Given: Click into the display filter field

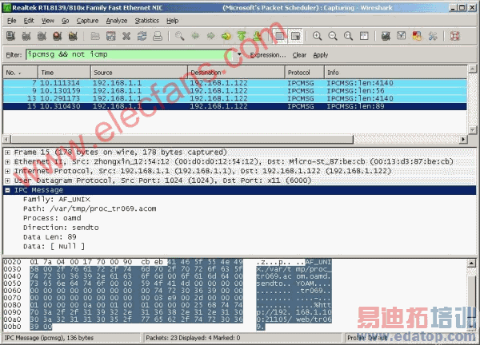Looking at the screenshot, I should [x=130, y=54].
